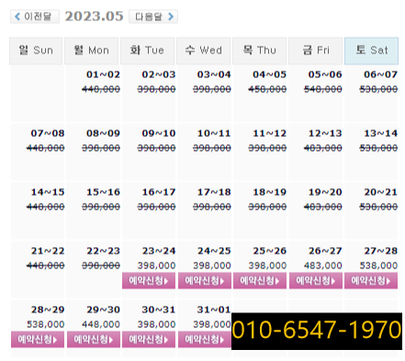Click price 538,000 under 27~28
405x361 pixels.
point(378,265)
